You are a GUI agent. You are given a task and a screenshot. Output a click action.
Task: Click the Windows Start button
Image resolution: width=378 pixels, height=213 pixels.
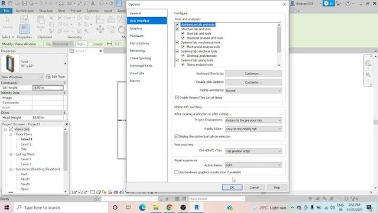click(6, 208)
